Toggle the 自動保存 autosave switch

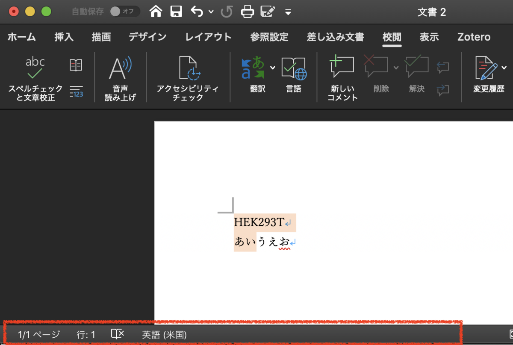[124, 12]
